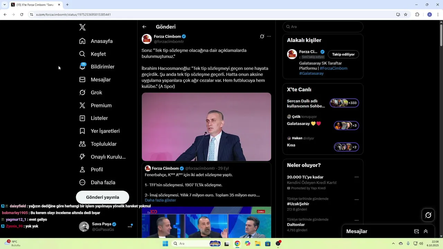Screen dimensions: 443x249
Task: Click Forza Cimbom avatar on main post
Action: click(x=147, y=39)
